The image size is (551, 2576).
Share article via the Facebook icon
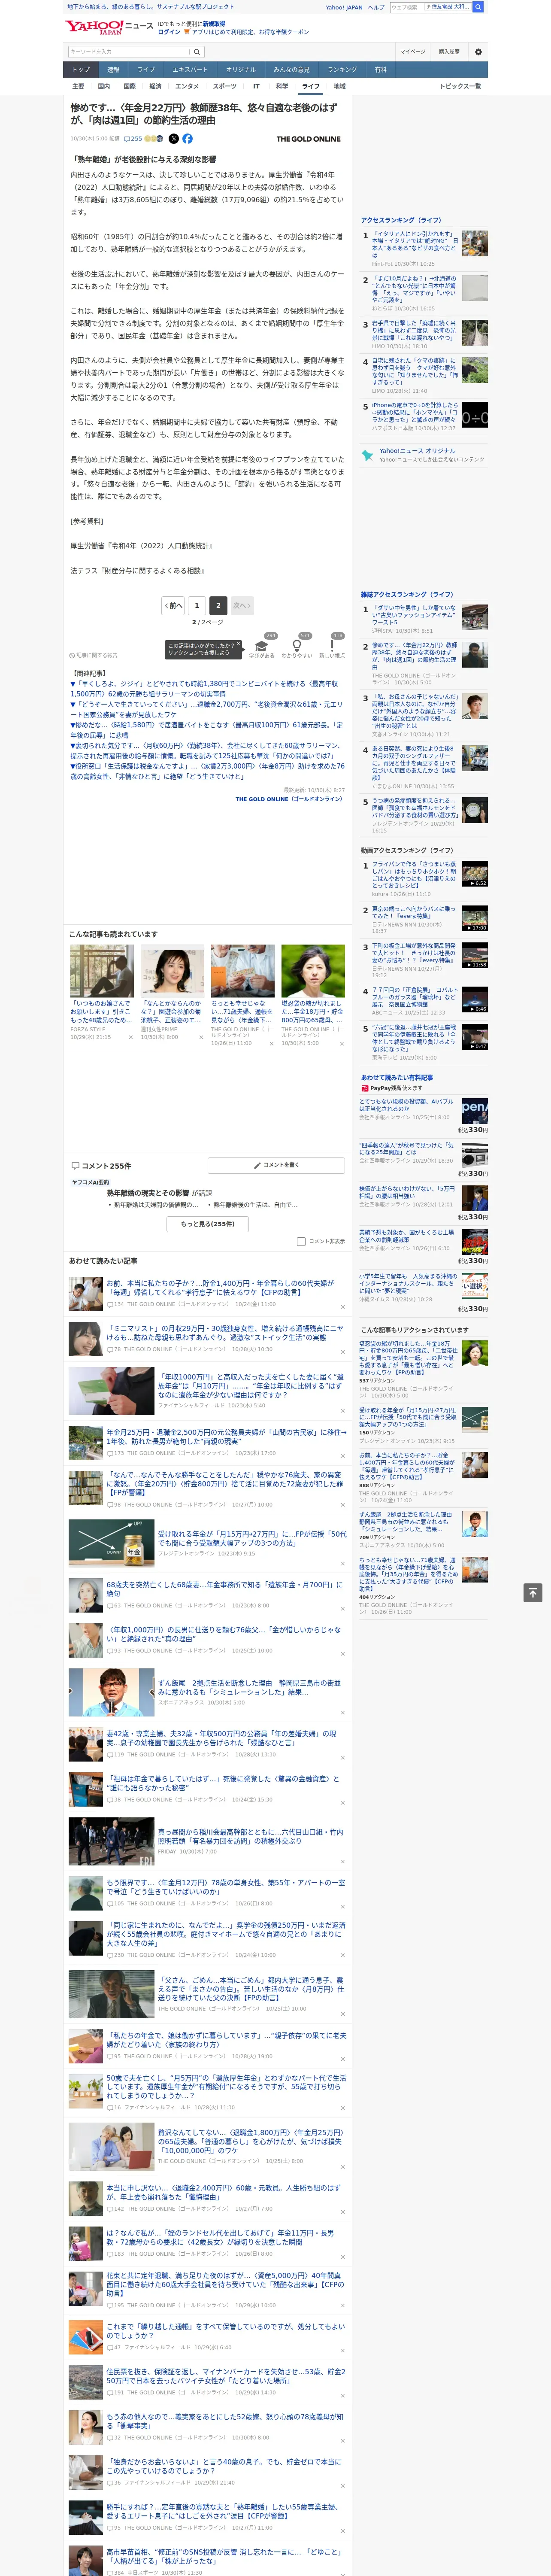point(187,139)
